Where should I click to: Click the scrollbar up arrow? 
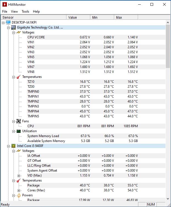[168, 22]
